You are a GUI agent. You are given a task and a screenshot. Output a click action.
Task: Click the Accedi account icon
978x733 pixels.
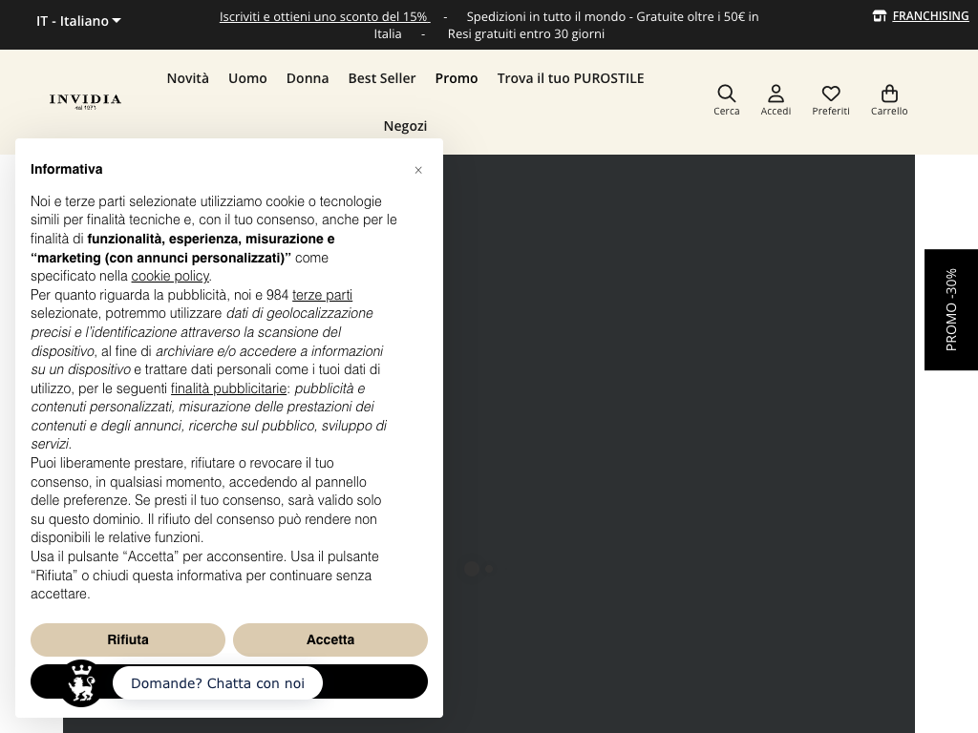tap(776, 94)
